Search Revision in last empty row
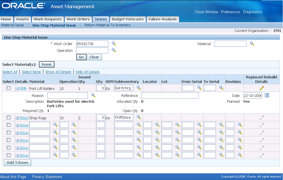 pyautogui.click(x=240, y=155)
